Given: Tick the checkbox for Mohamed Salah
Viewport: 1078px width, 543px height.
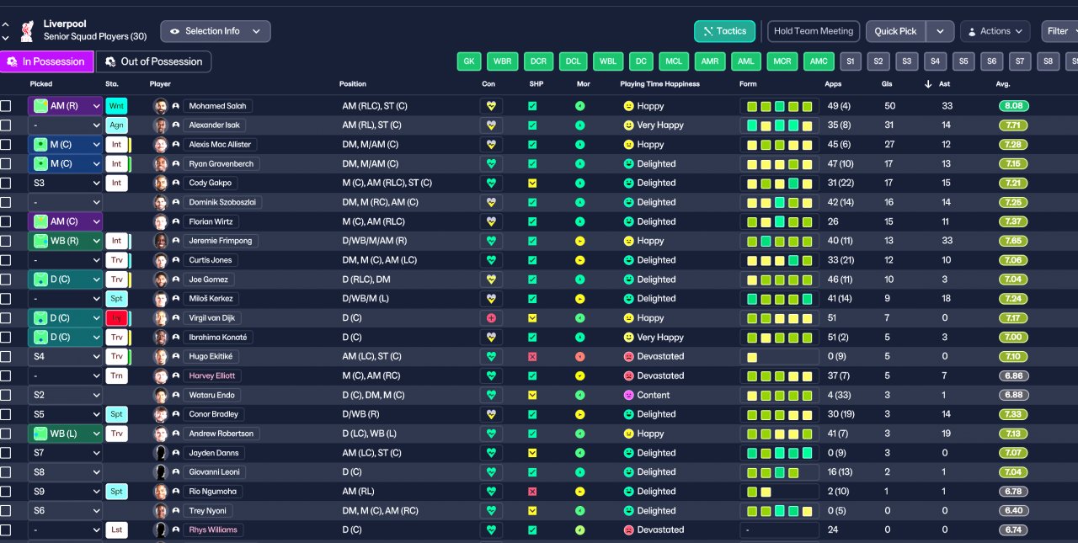Looking at the screenshot, I should [6, 106].
